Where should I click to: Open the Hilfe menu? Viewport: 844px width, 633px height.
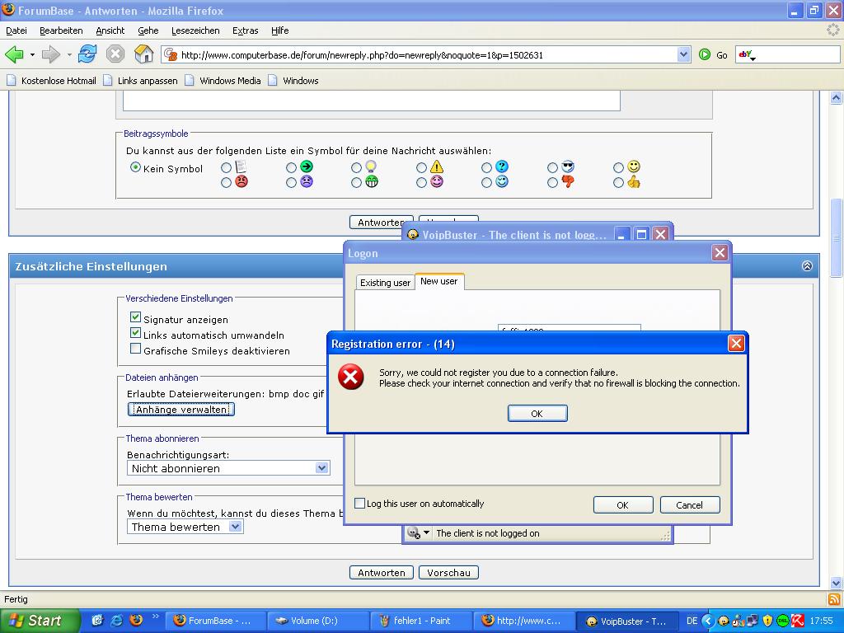(280, 30)
